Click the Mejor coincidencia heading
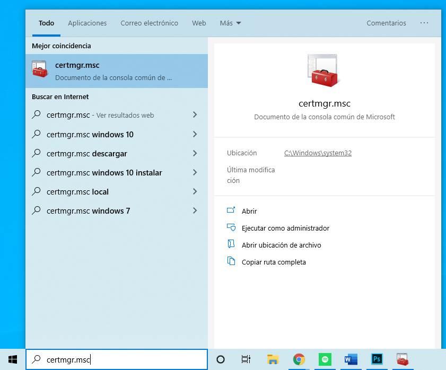The image size is (446, 370). tap(62, 46)
